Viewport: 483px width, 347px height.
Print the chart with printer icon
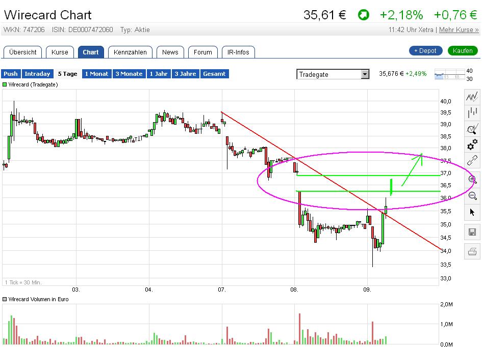click(x=472, y=252)
